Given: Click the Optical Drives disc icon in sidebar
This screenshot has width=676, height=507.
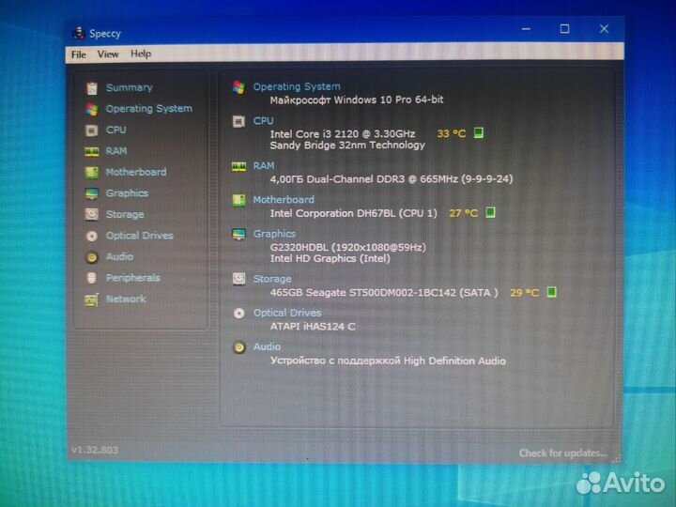Looking at the screenshot, I should [x=92, y=236].
